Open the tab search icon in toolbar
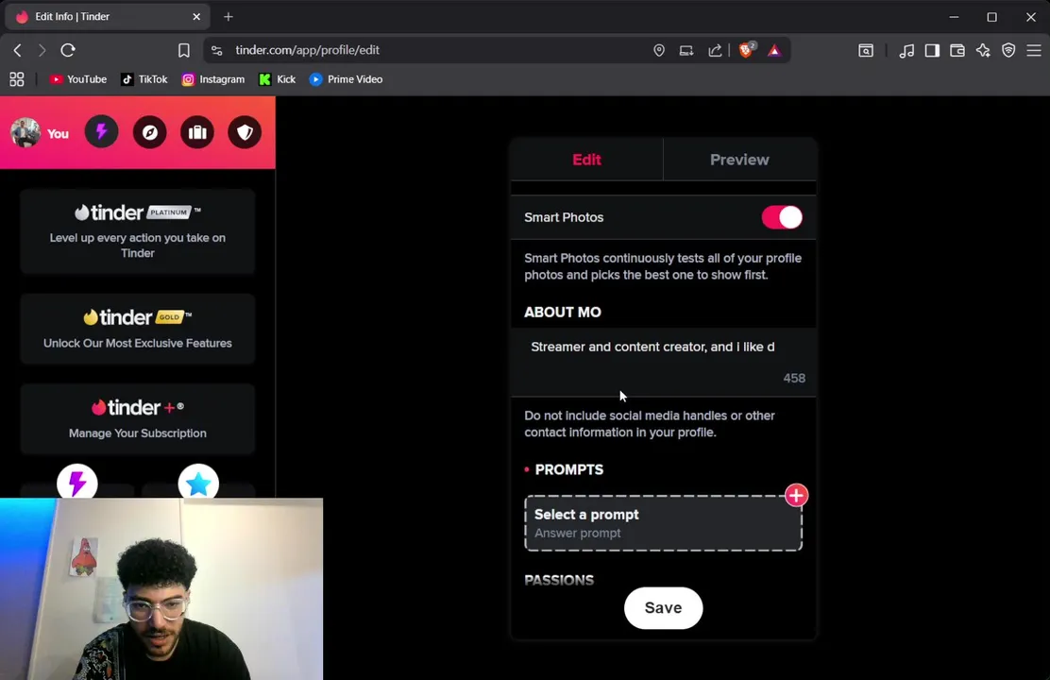1050x680 pixels. (x=866, y=50)
